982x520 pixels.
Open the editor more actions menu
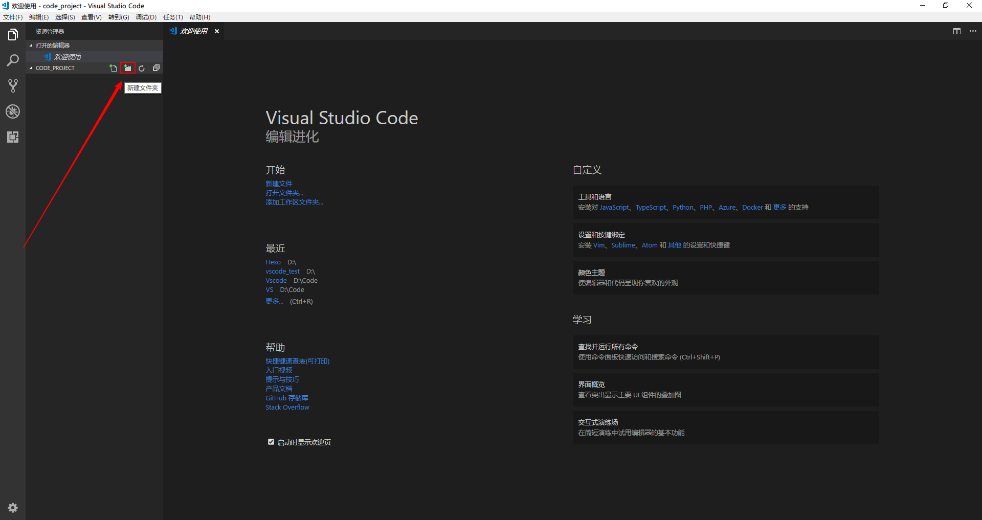point(973,31)
